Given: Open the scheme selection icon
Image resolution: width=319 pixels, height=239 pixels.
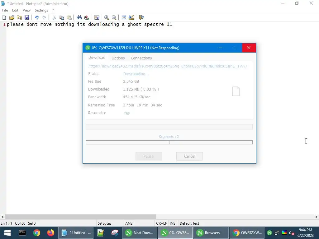Looking at the screenshot, I should pyautogui.click(x=124, y=17).
